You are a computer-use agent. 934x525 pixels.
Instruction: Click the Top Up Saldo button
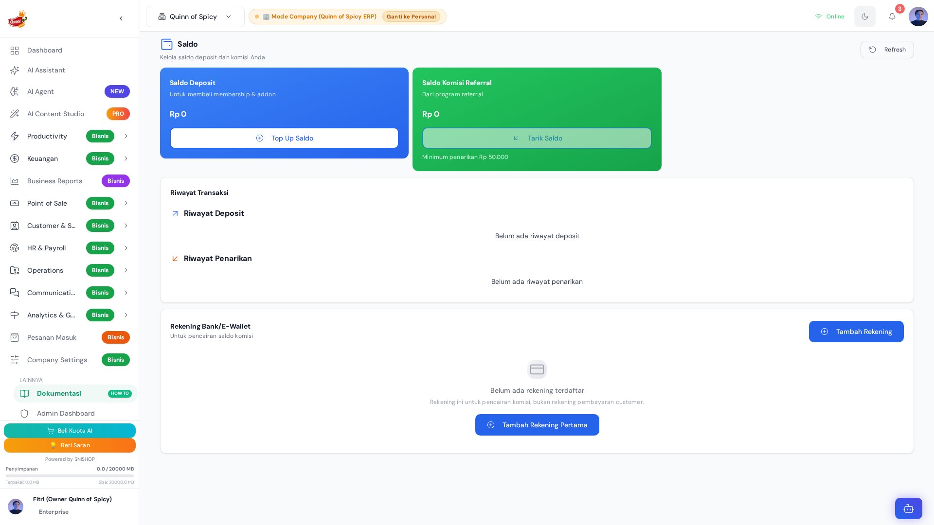click(284, 138)
